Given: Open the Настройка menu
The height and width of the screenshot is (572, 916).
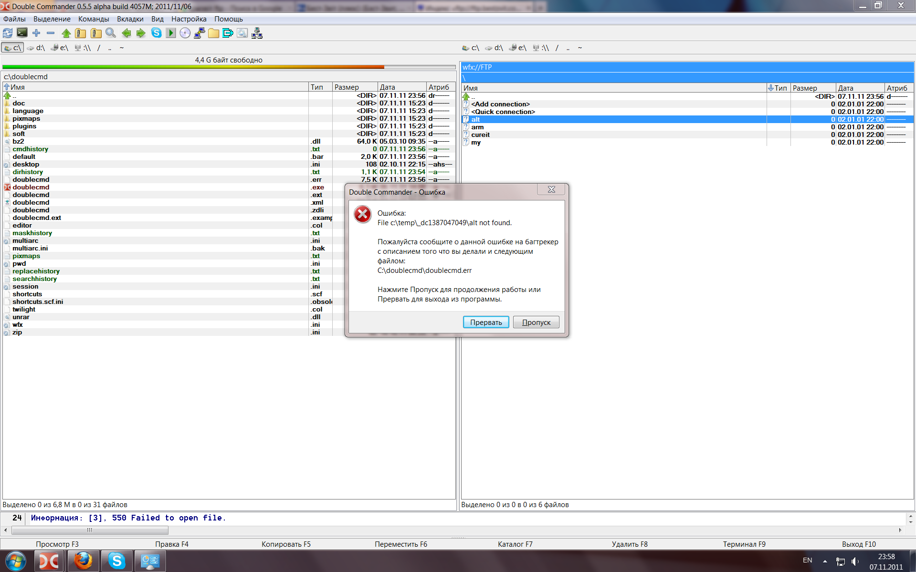Looking at the screenshot, I should coord(189,19).
